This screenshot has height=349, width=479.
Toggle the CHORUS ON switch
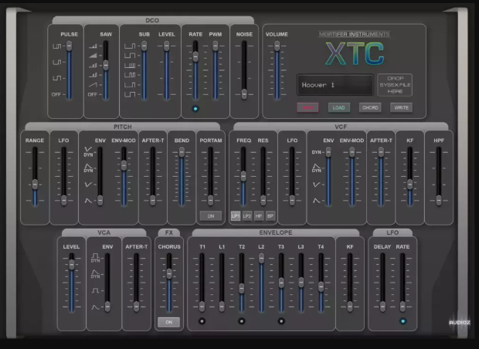coord(169,322)
